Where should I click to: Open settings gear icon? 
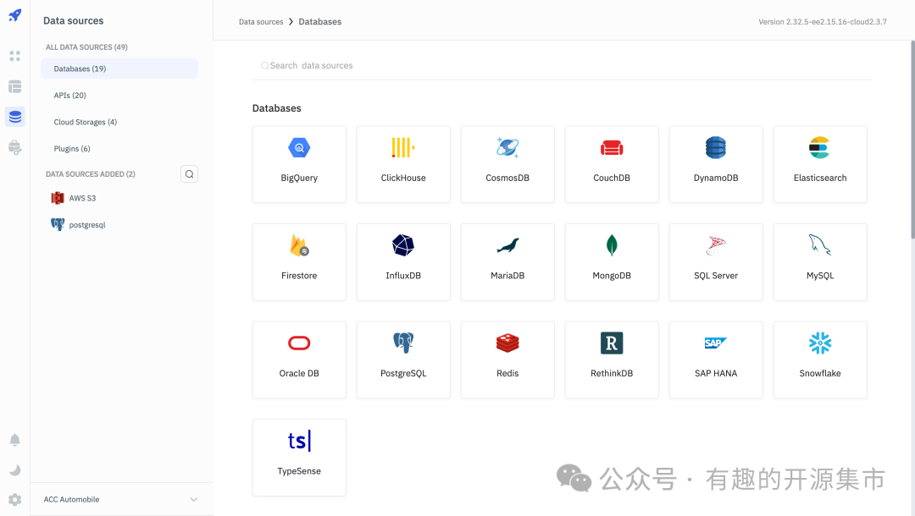tap(15, 500)
